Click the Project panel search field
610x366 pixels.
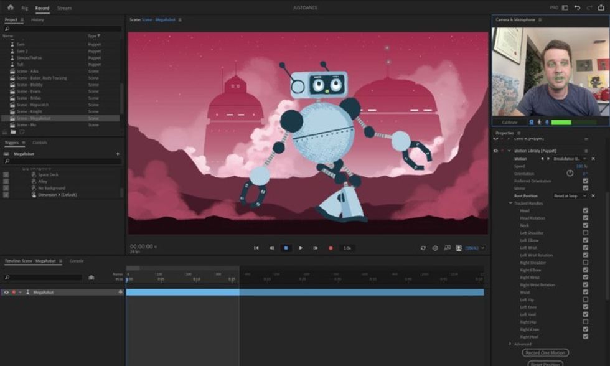tap(62, 29)
